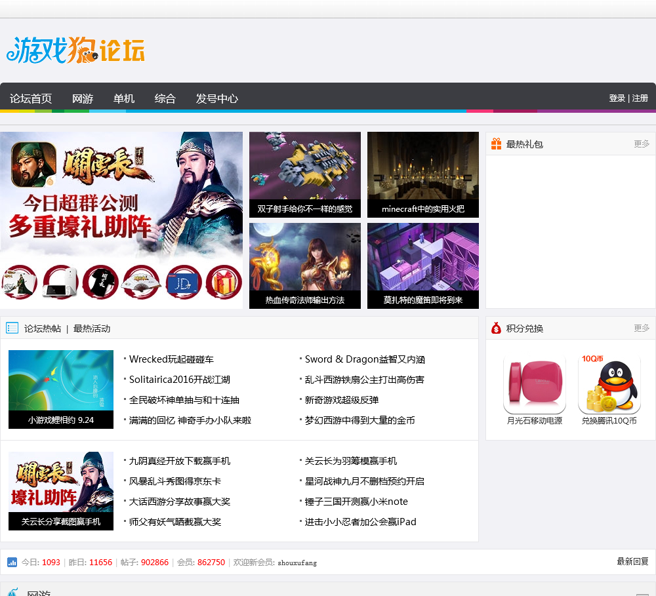Click the money bag icon beside 积分兑换

496,328
